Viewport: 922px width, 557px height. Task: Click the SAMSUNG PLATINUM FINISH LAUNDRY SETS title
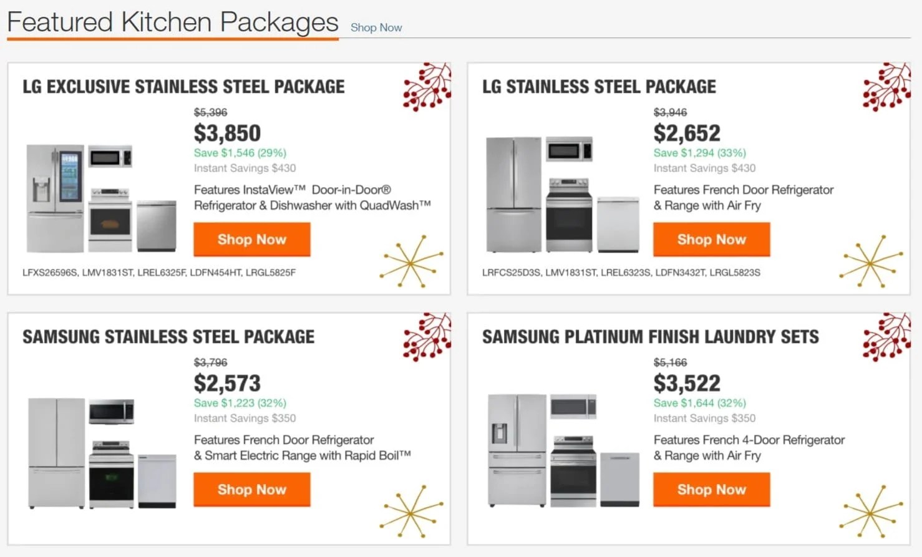point(650,337)
